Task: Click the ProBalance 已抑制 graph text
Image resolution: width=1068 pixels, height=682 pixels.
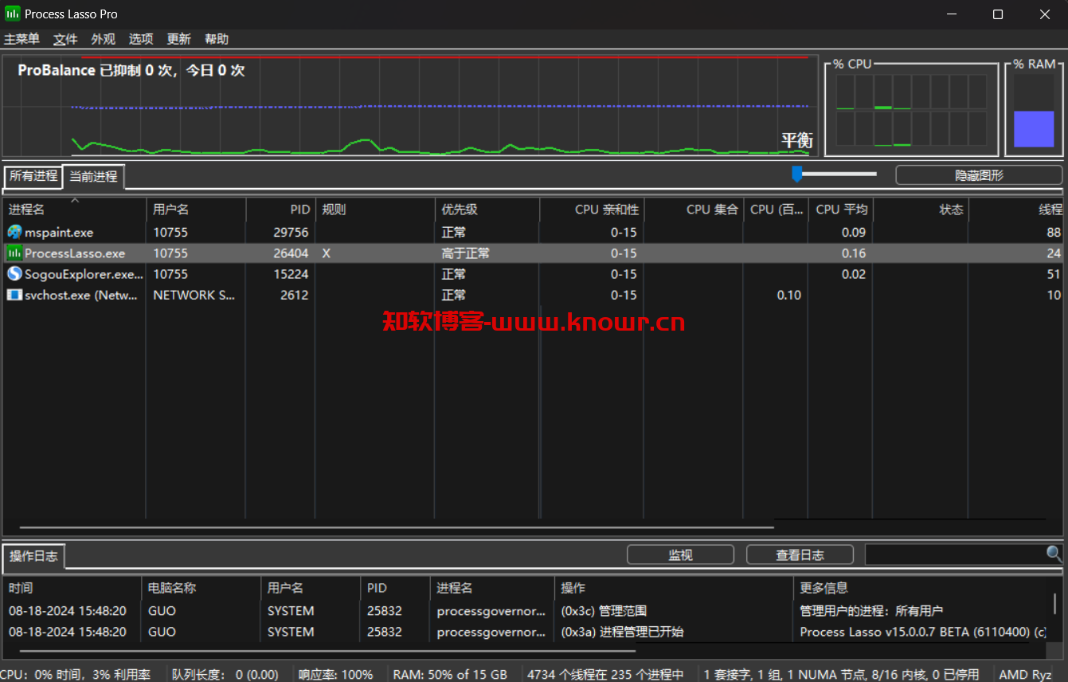Action: point(131,70)
